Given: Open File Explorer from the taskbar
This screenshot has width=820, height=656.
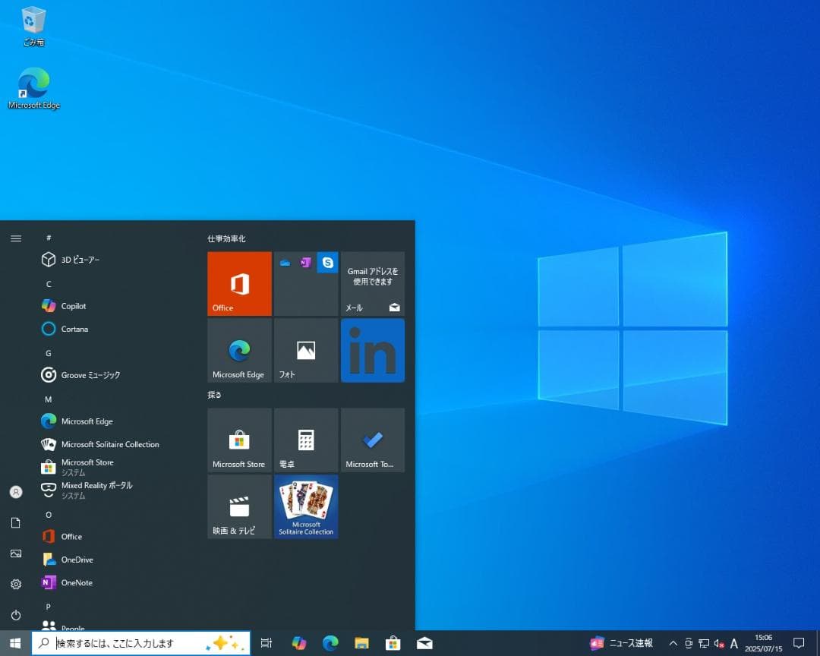Looking at the screenshot, I should pos(361,643).
